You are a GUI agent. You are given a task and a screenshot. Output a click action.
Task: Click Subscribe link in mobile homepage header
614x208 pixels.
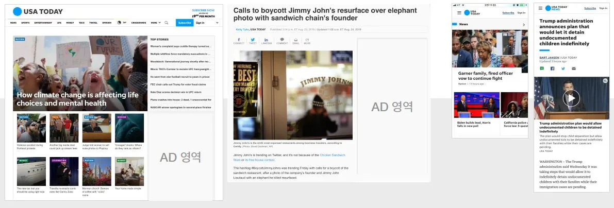(x=508, y=12)
